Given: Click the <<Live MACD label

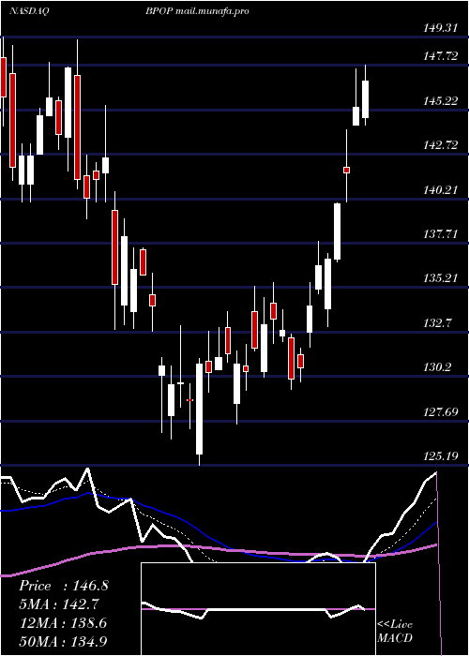Looking at the screenshot, I should click(395, 632).
